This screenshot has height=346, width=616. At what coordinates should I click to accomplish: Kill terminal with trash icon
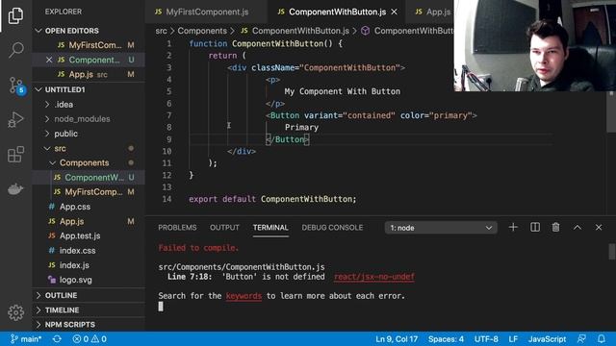point(555,227)
